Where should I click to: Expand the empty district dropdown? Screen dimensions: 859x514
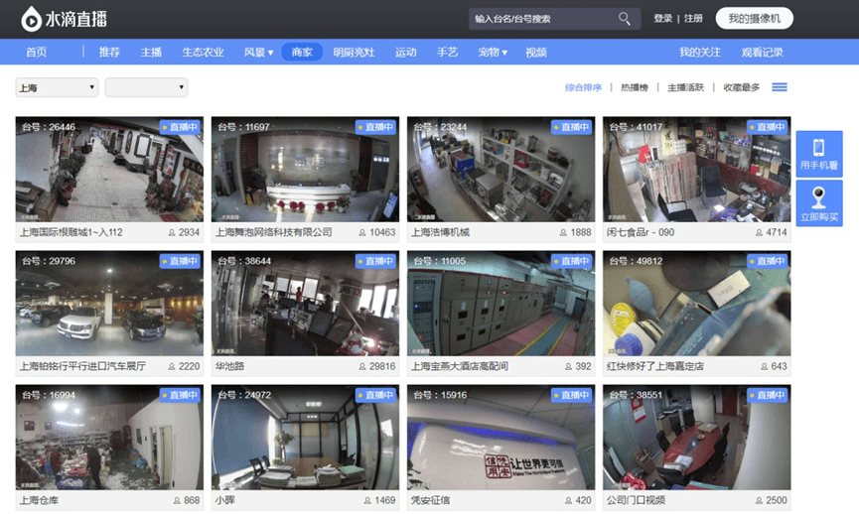point(146,87)
